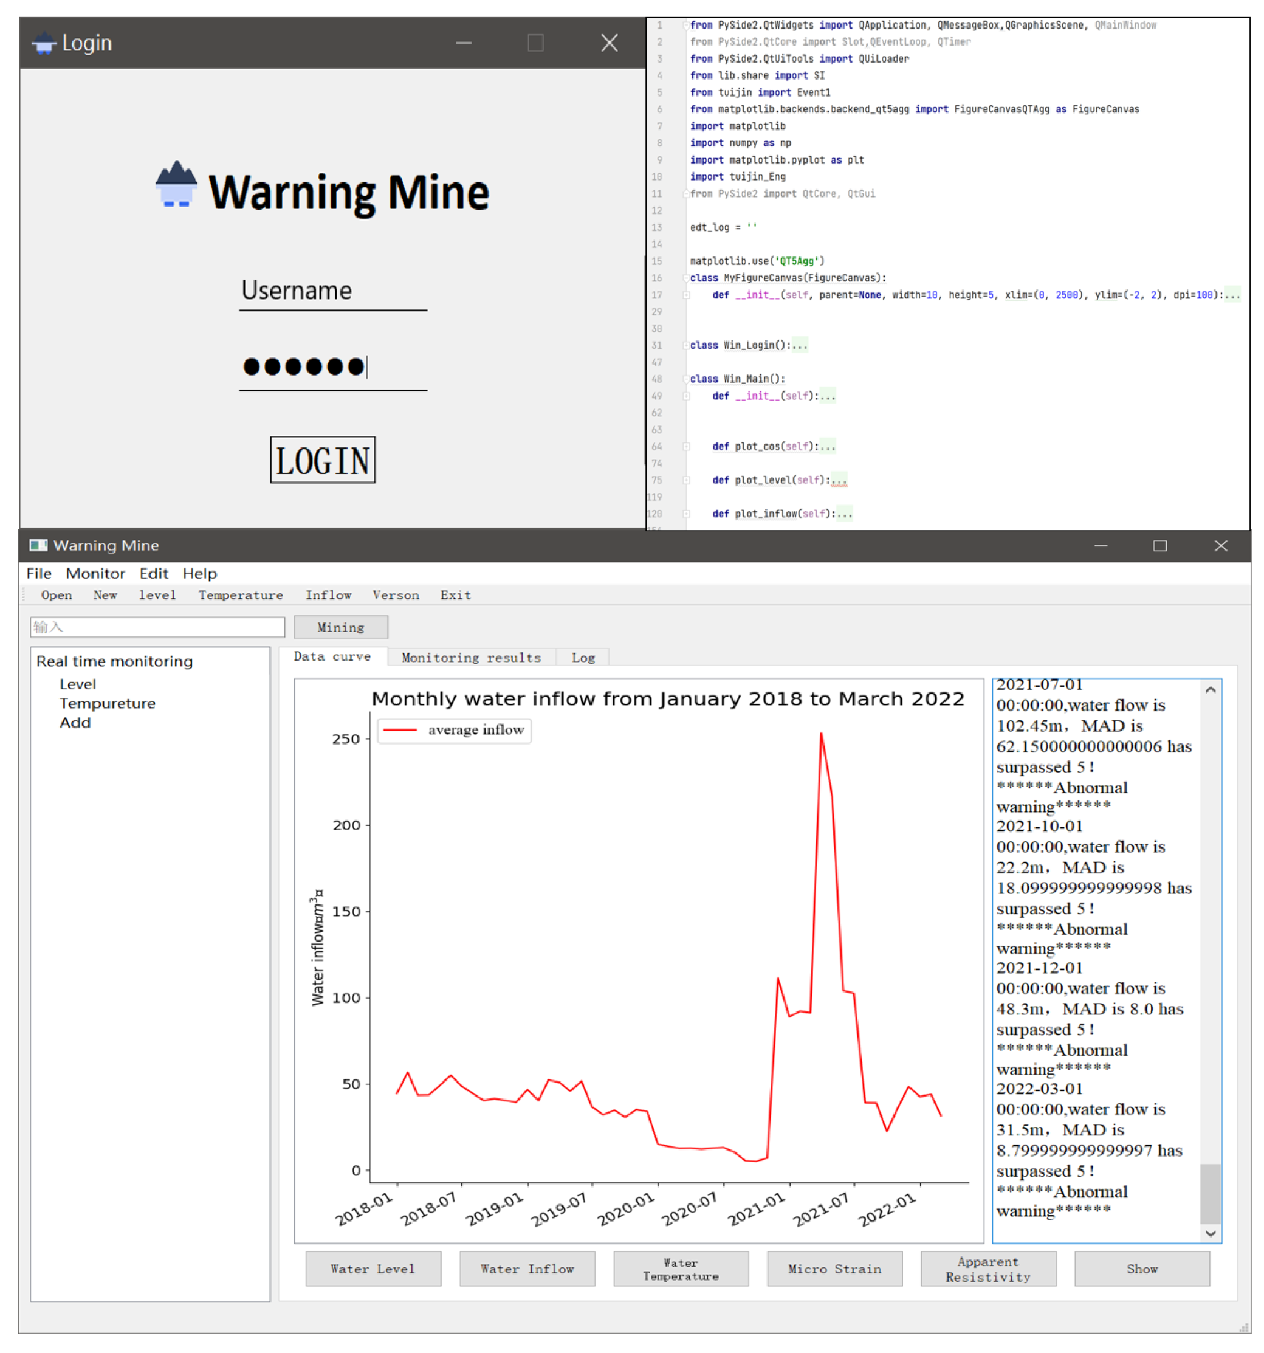1264x1353 pixels.
Task: Open the File menu
Action: click(x=38, y=573)
